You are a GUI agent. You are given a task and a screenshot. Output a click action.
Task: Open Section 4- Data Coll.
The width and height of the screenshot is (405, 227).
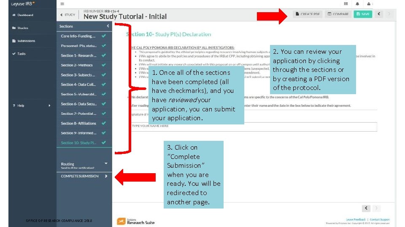(x=84, y=84)
